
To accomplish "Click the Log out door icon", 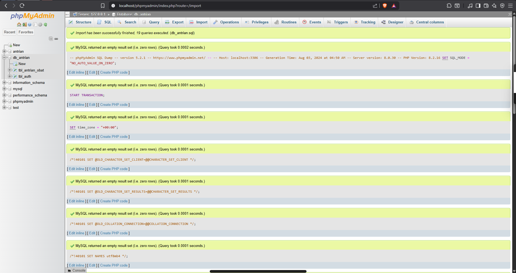I will [24, 25].
